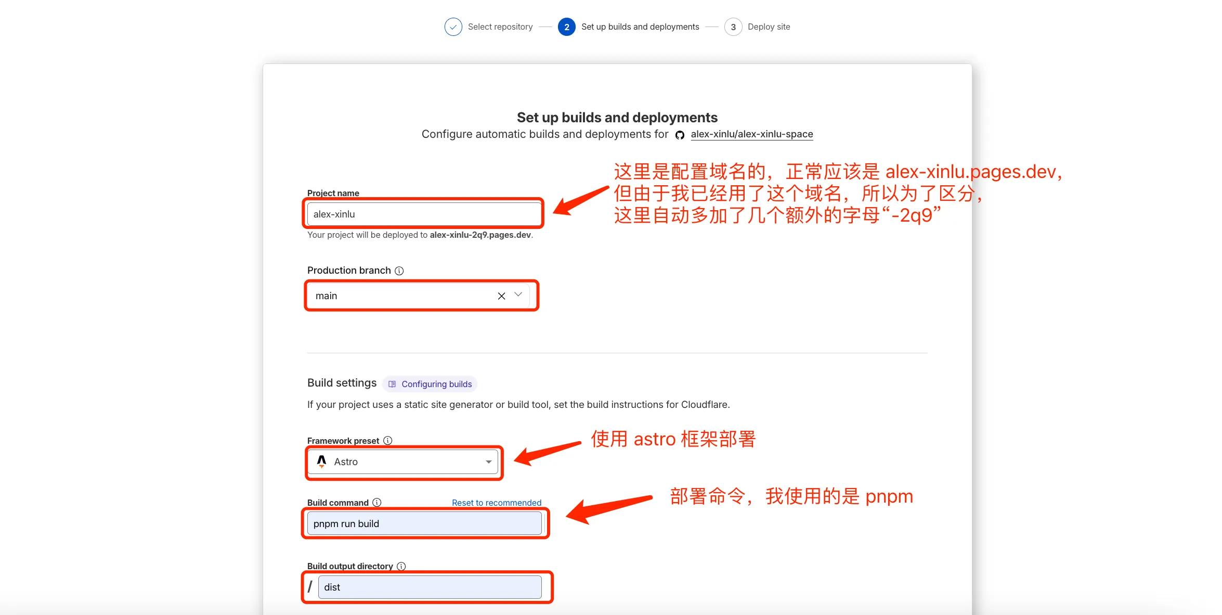Viewport: 1222px width, 615px height.
Task: Click the GitHub logo icon beside repository name
Action: click(680, 135)
